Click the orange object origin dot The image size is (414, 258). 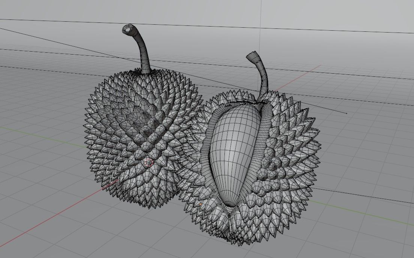point(201,204)
